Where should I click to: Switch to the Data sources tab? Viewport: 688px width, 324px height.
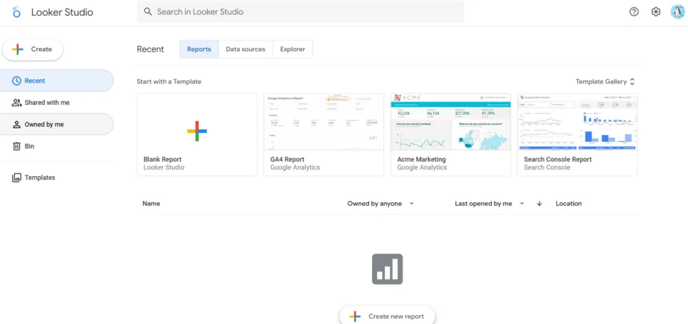click(246, 49)
